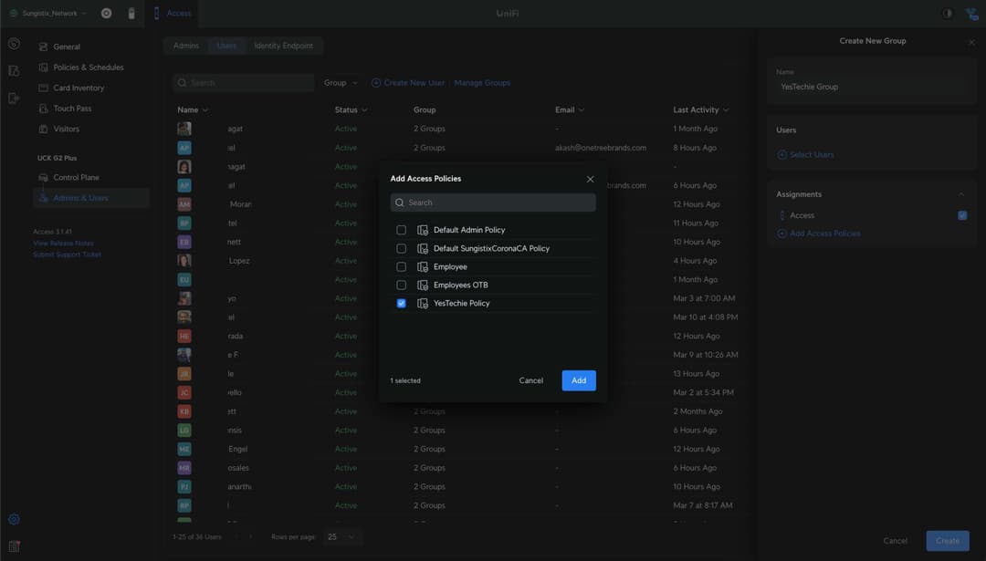The height and width of the screenshot is (561, 986).
Task: Open Visitors in sidebar
Action: click(x=66, y=129)
